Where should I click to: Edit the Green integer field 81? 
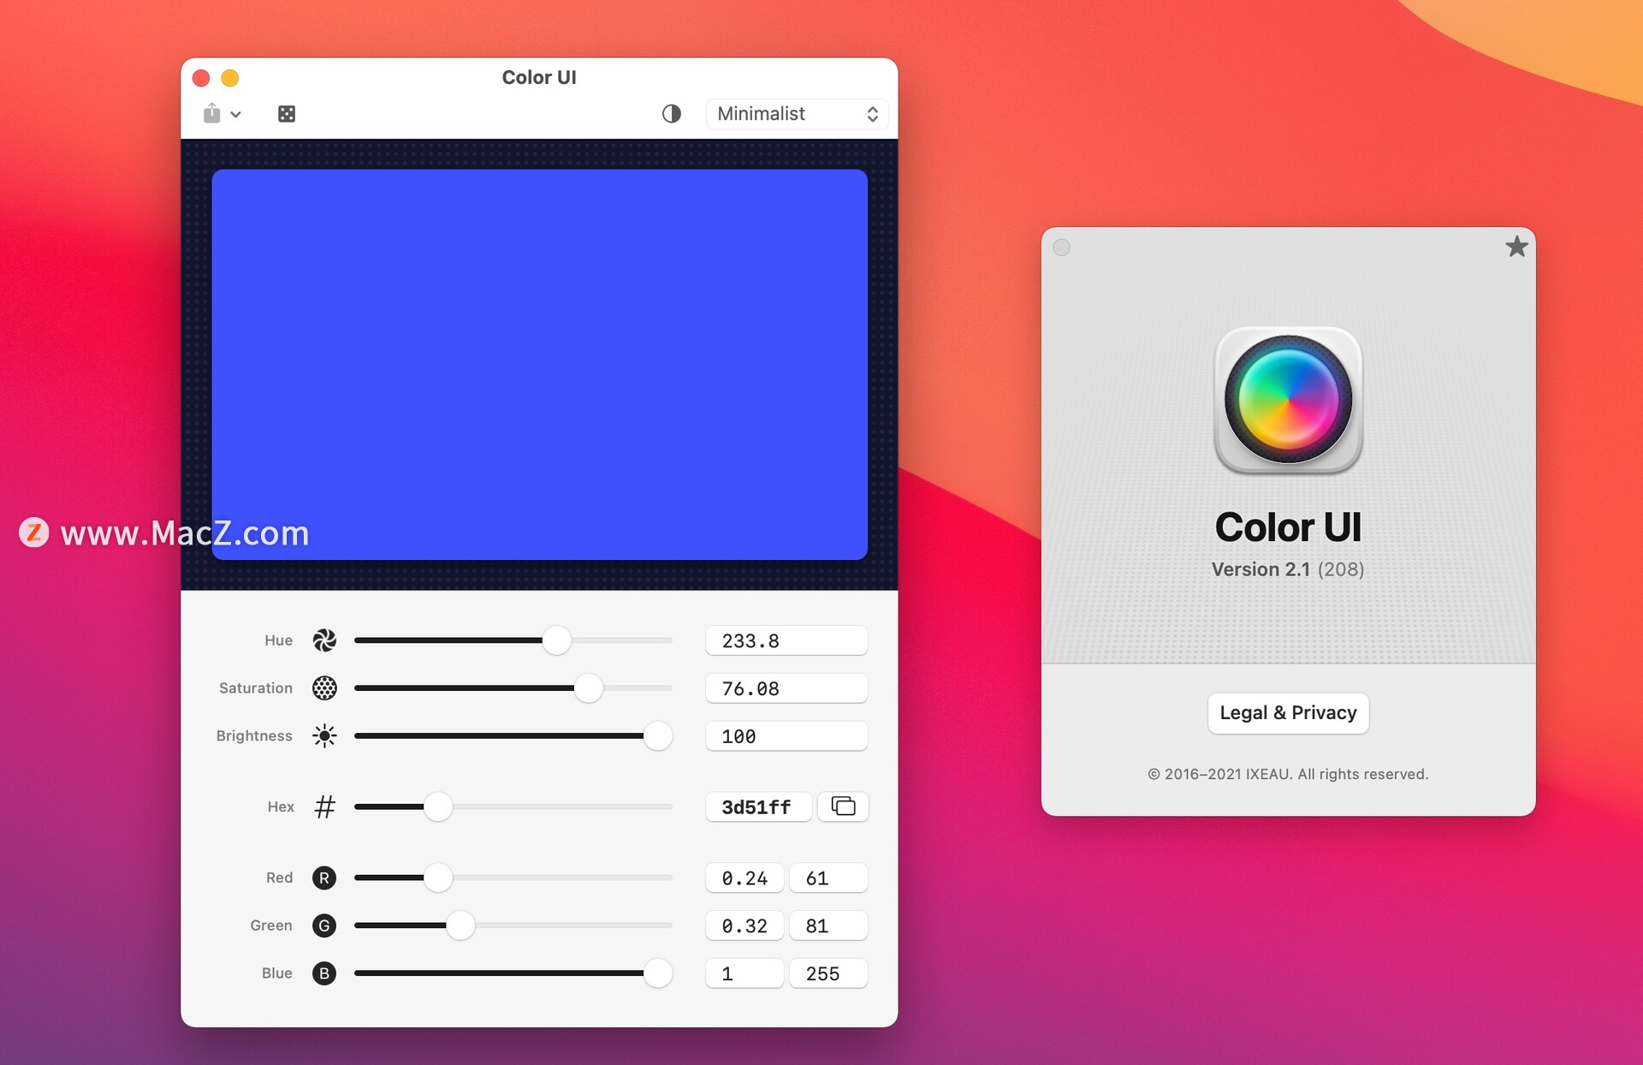point(828,925)
